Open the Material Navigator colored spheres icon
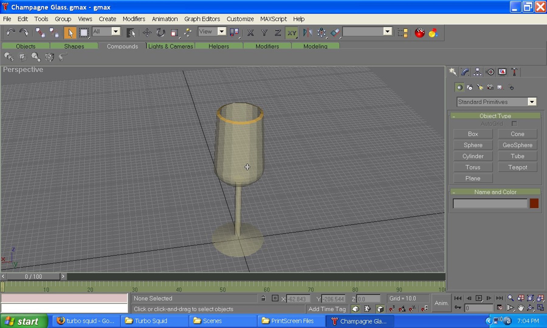 (x=433, y=32)
